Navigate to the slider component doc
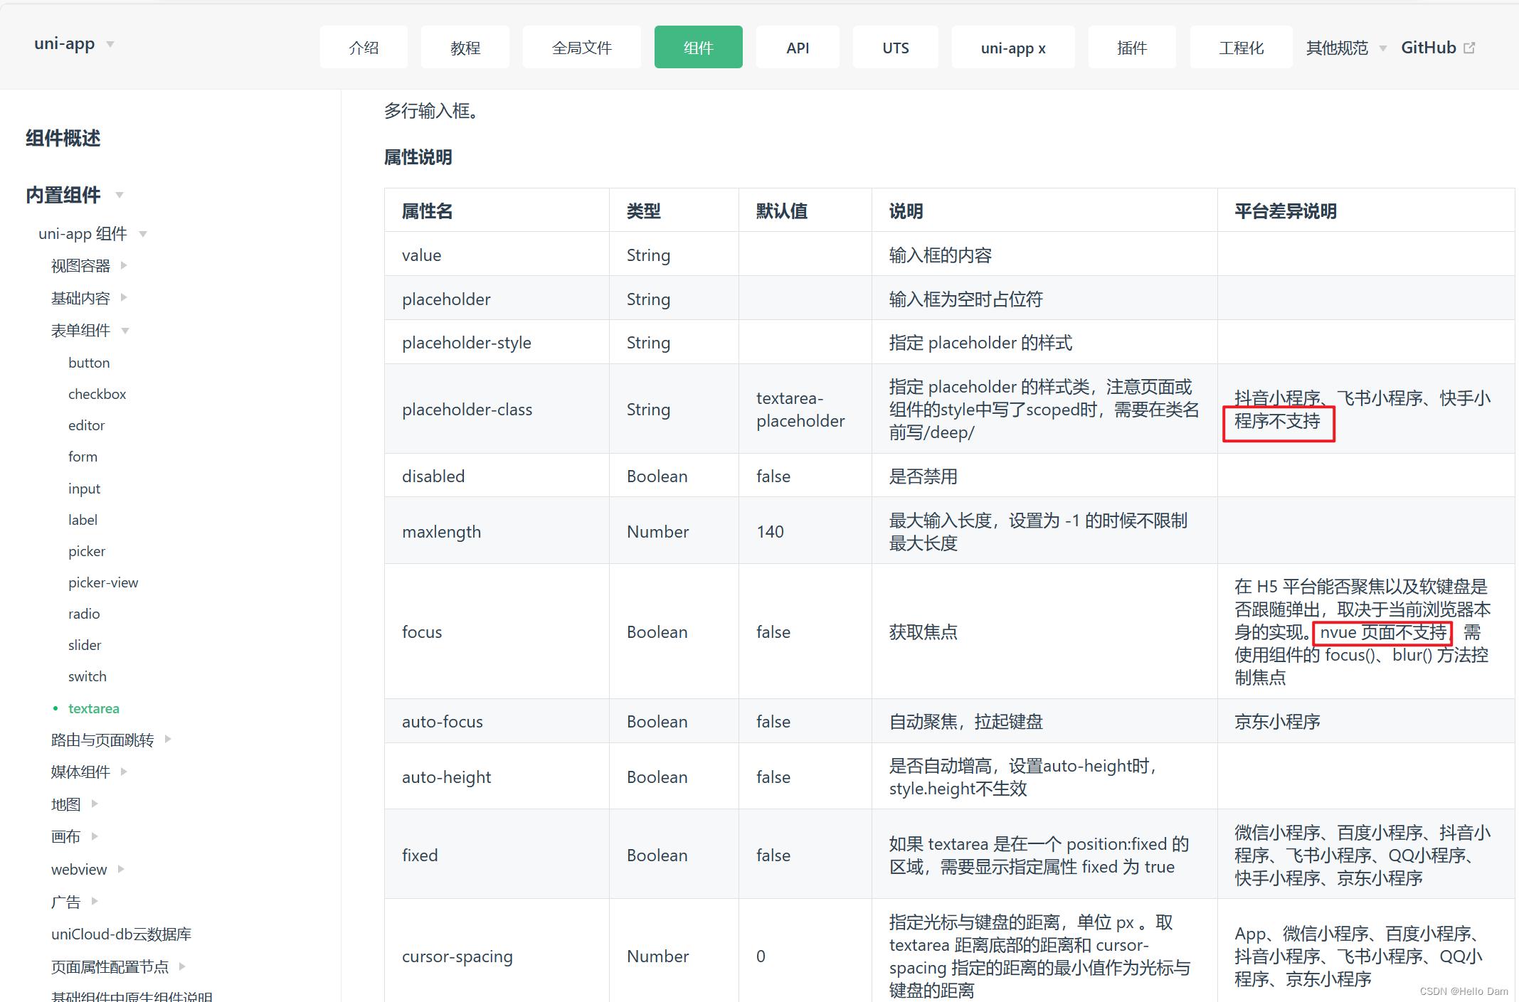This screenshot has width=1519, height=1002. [x=85, y=645]
